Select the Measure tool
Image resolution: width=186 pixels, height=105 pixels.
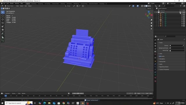point(3,37)
